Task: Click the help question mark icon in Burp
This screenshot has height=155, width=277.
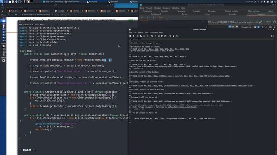Action: (x=274, y=22)
